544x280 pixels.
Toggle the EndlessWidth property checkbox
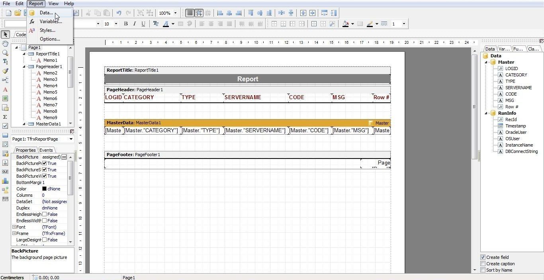coord(45,221)
